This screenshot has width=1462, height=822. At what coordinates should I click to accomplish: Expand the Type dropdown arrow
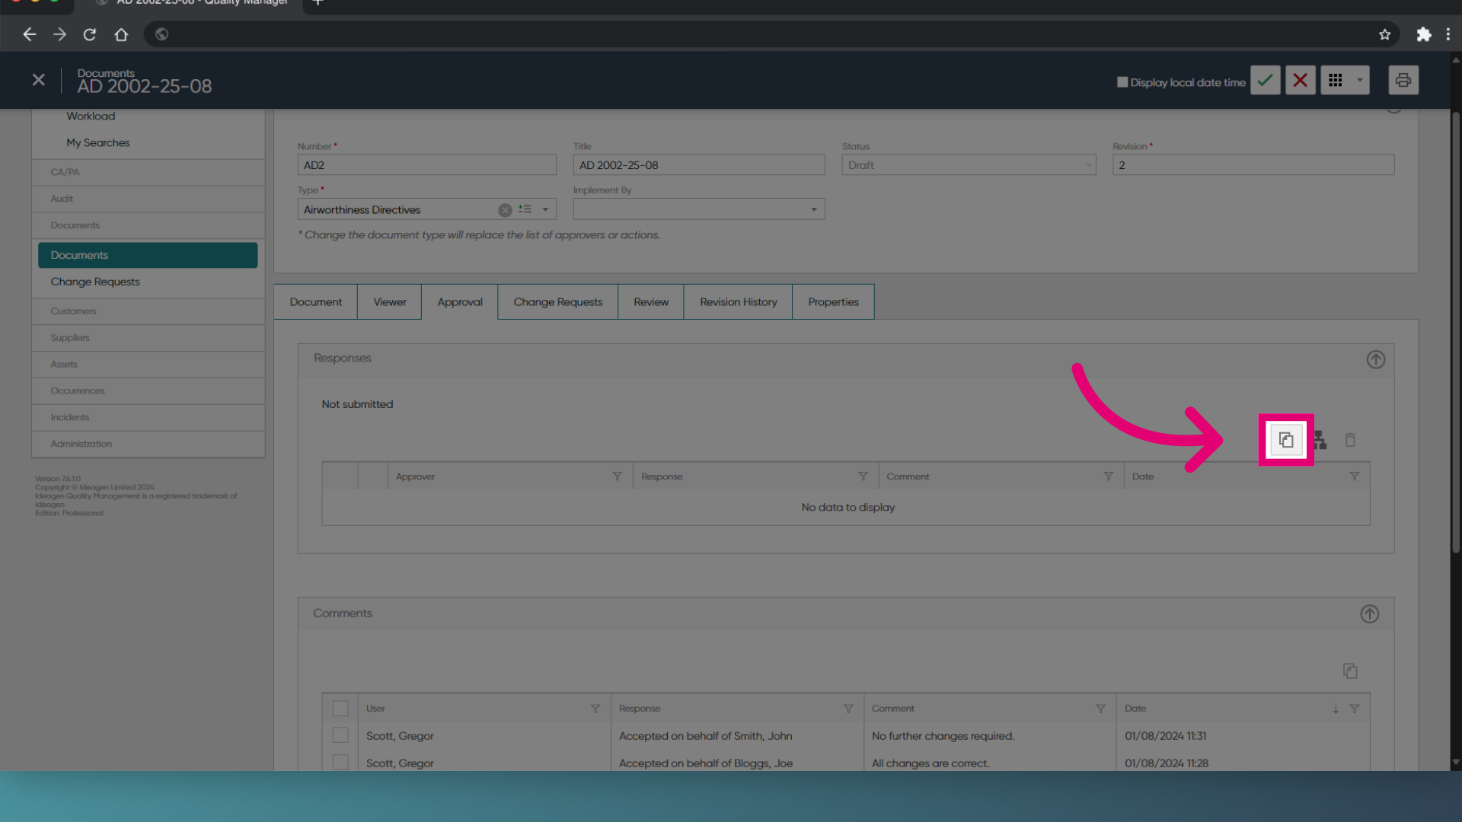pos(545,209)
